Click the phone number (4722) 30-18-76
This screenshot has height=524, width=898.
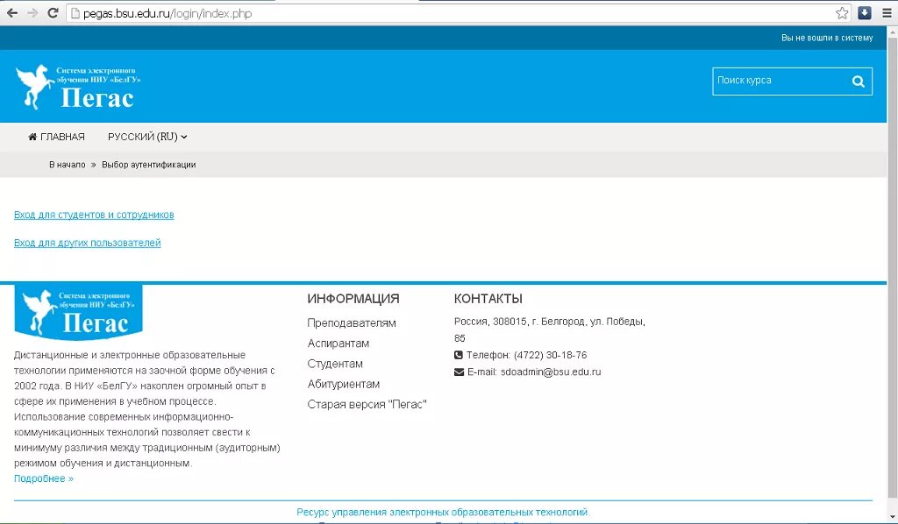pos(551,355)
